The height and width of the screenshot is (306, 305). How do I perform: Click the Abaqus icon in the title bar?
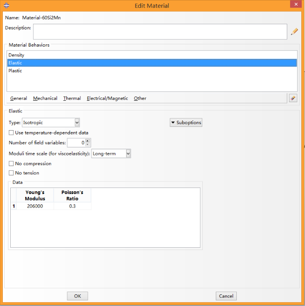(7, 6)
